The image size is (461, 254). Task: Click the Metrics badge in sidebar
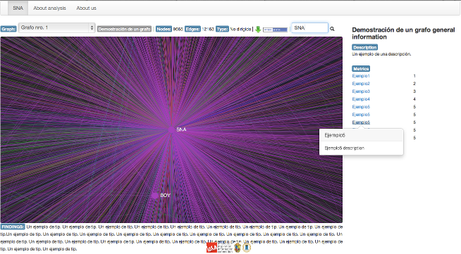[361, 69]
